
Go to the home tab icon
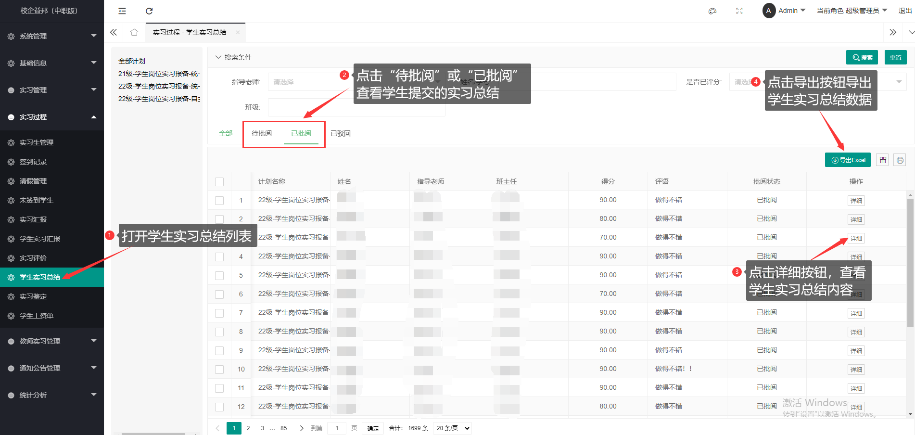134,32
